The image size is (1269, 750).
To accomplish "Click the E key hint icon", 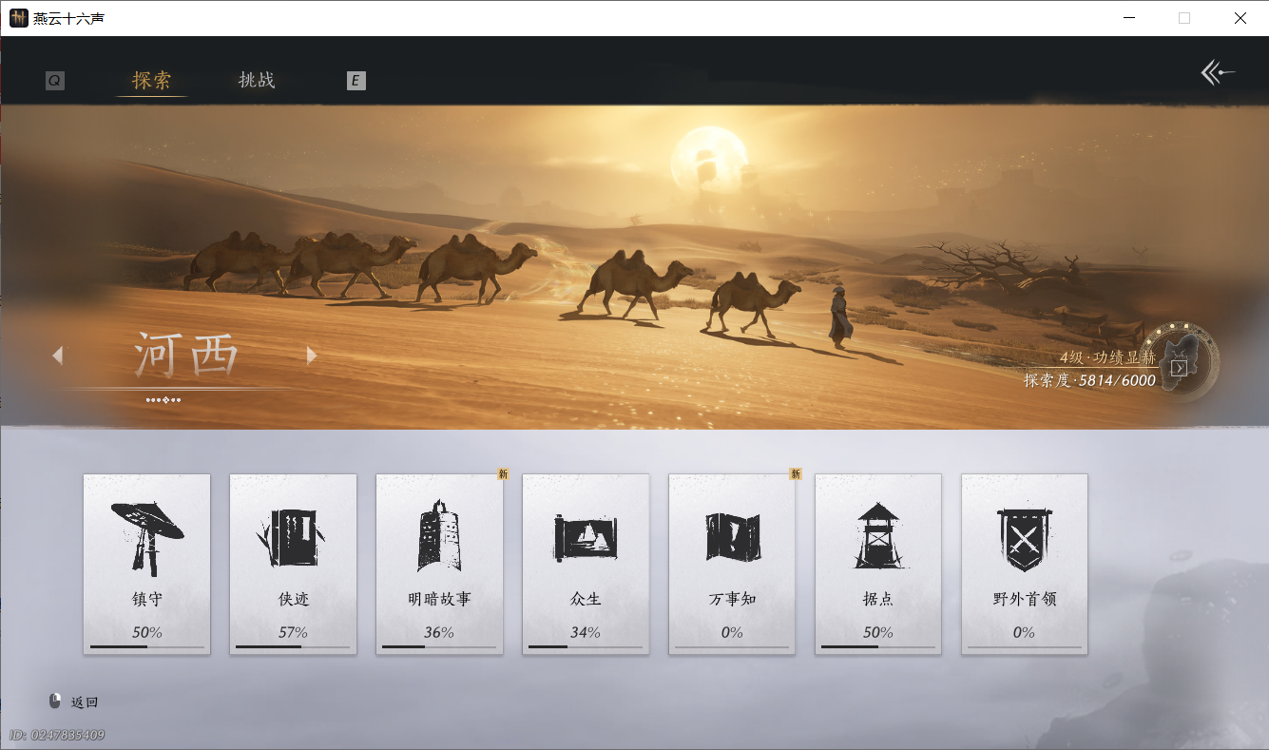I will tap(356, 81).
